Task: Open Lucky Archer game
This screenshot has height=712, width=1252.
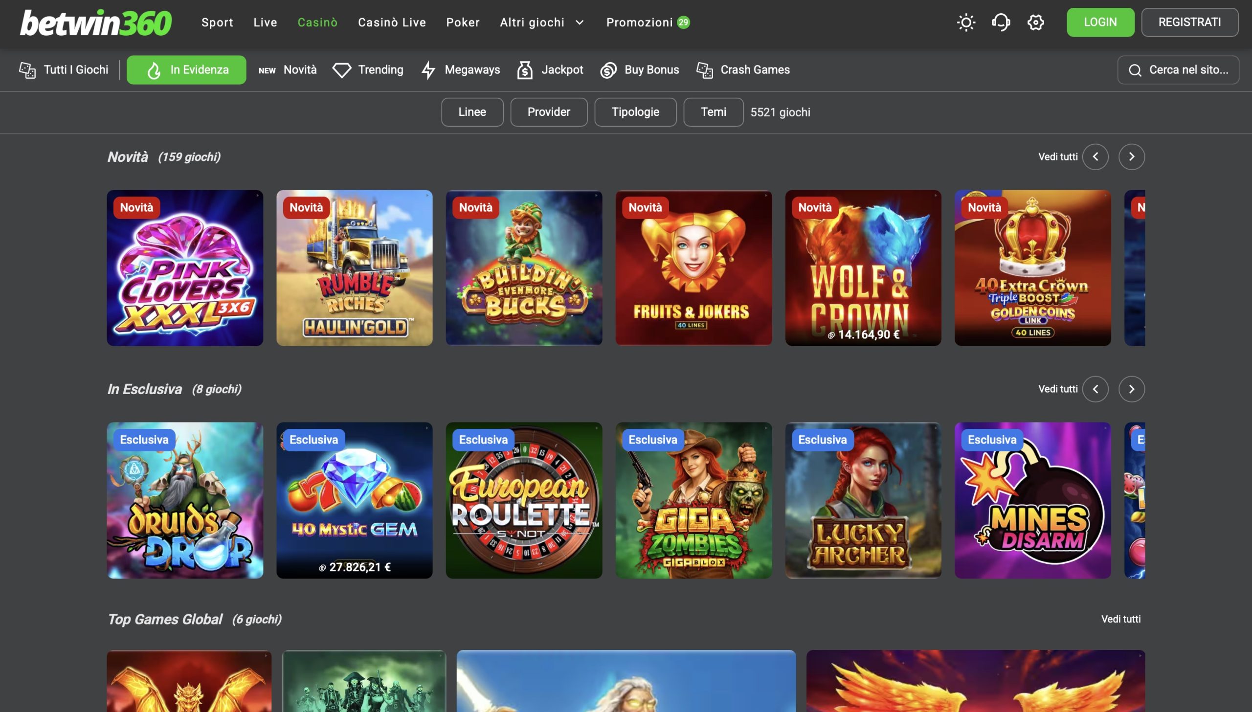Action: (x=863, y=500)
